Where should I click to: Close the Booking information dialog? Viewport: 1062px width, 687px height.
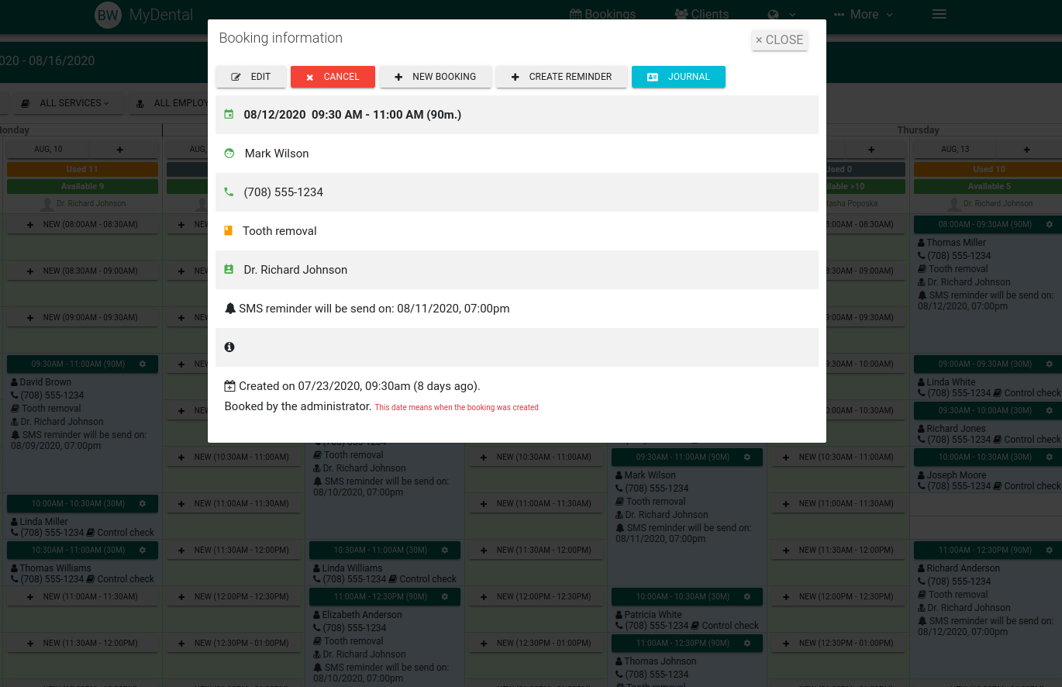coord(780,40)
